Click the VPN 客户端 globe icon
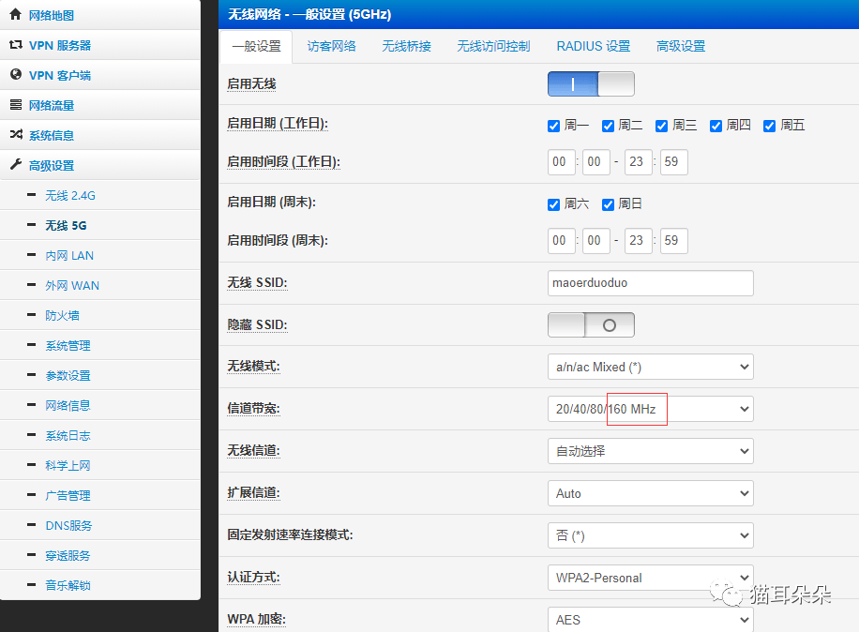Screen dimensions: 859x632 (16, 74)
